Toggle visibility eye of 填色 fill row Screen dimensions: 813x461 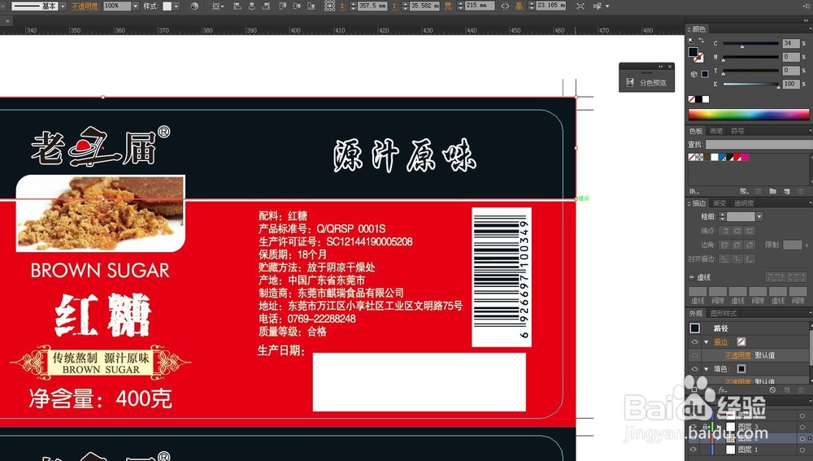tap(694, 368)
